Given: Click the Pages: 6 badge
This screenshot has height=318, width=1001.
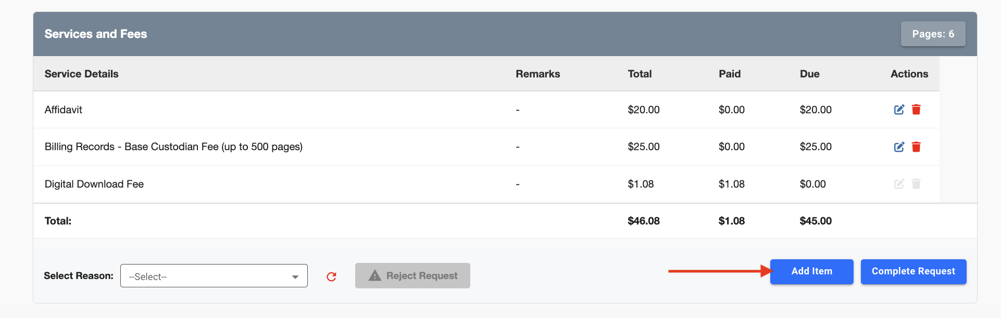Looking at the screenshot, I should click(933, 34).
